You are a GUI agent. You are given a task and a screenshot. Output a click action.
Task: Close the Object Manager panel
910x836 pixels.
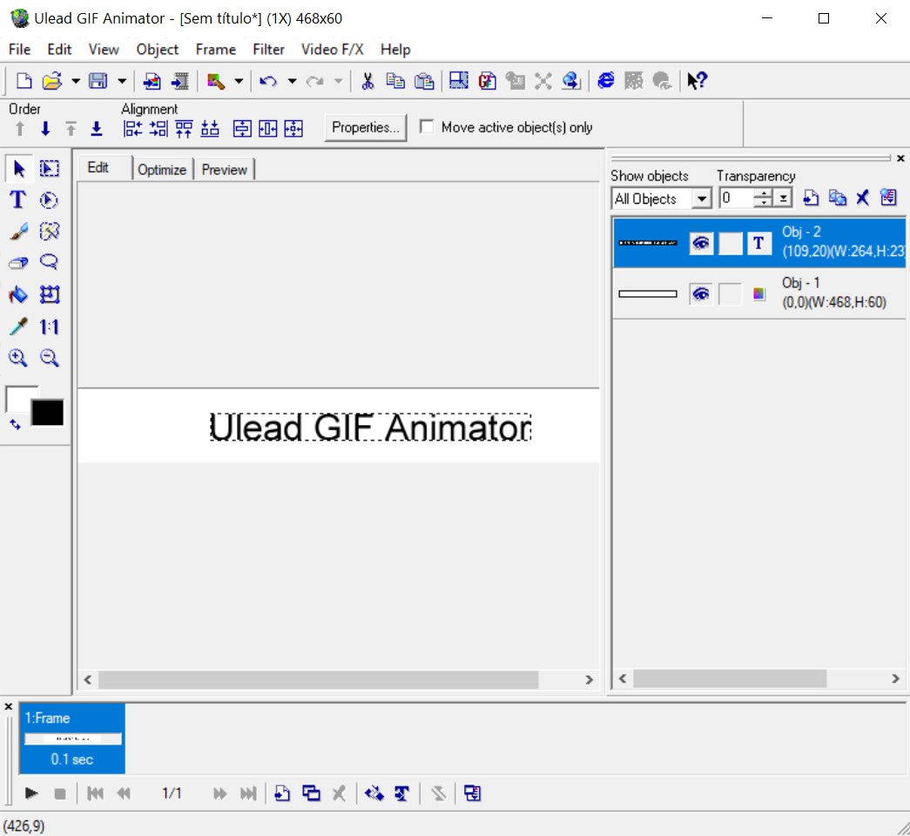coord(900,158)
